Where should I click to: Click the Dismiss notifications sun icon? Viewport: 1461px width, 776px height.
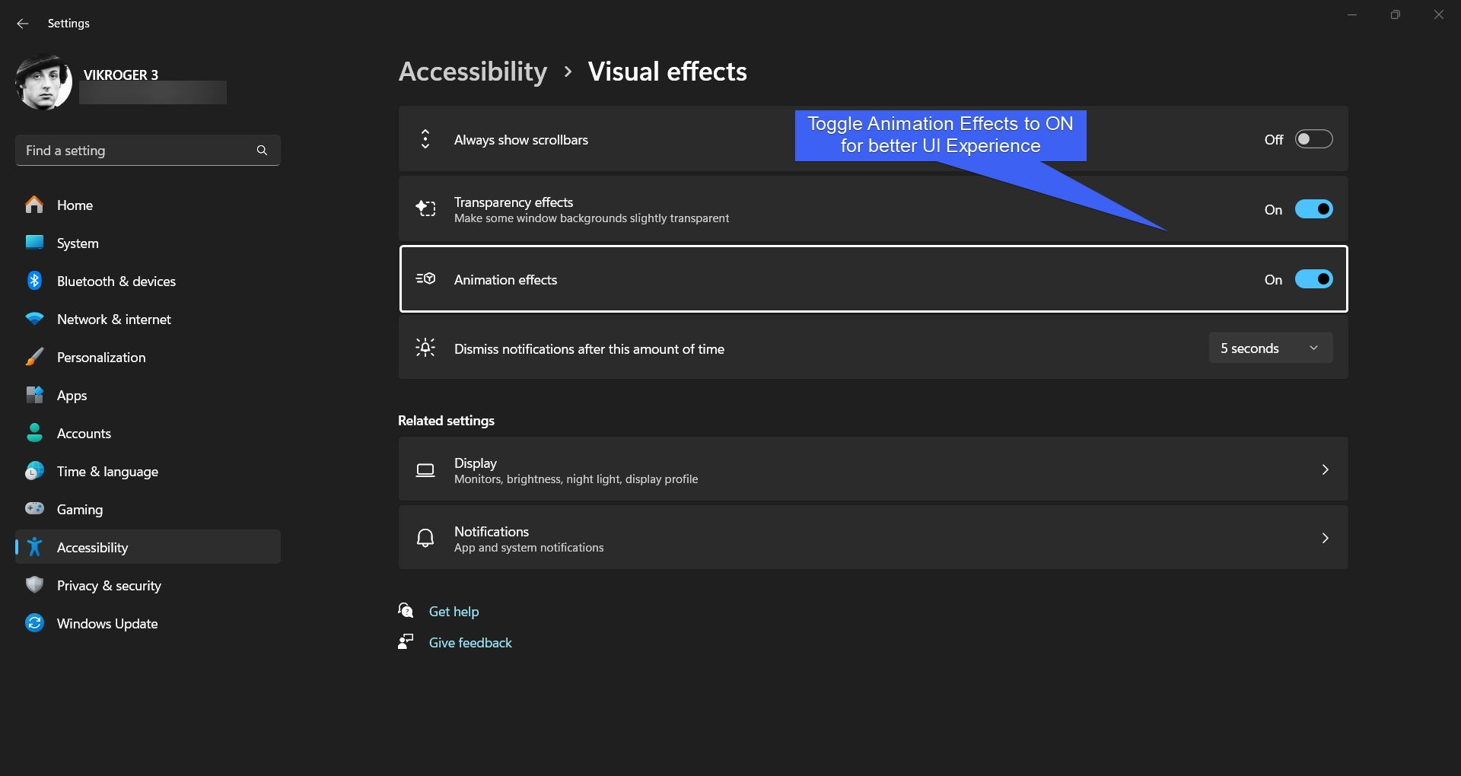[x=425, y=348]
